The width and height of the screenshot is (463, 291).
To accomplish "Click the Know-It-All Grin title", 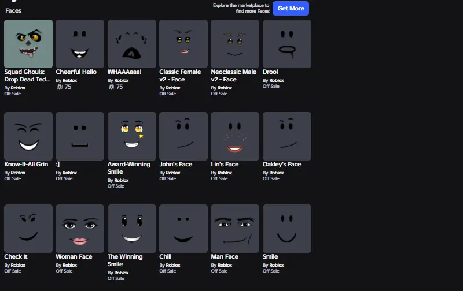I will point(26,164).
